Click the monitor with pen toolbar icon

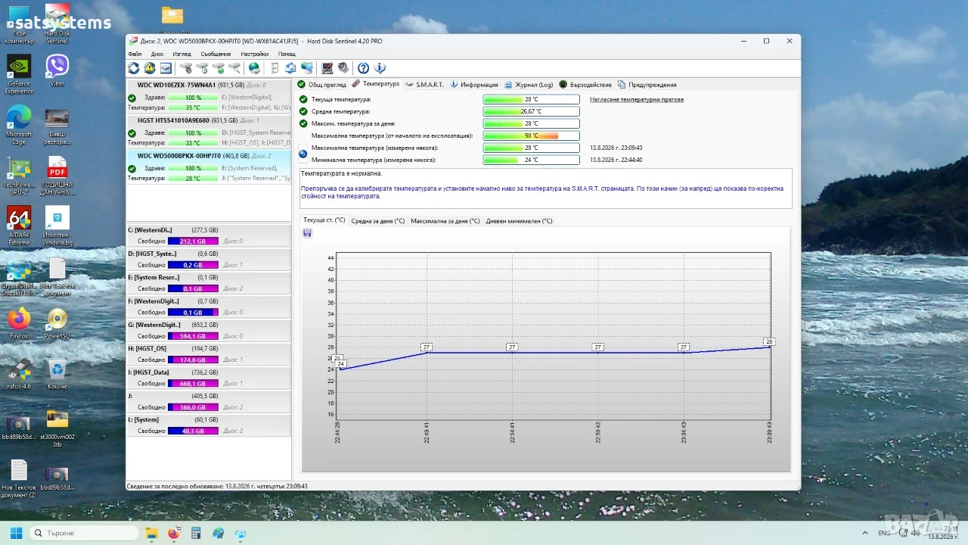coord(327,68)
